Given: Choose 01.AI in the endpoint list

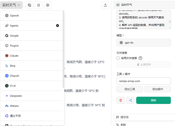Looking at the screenshot, I should (31, 86).
